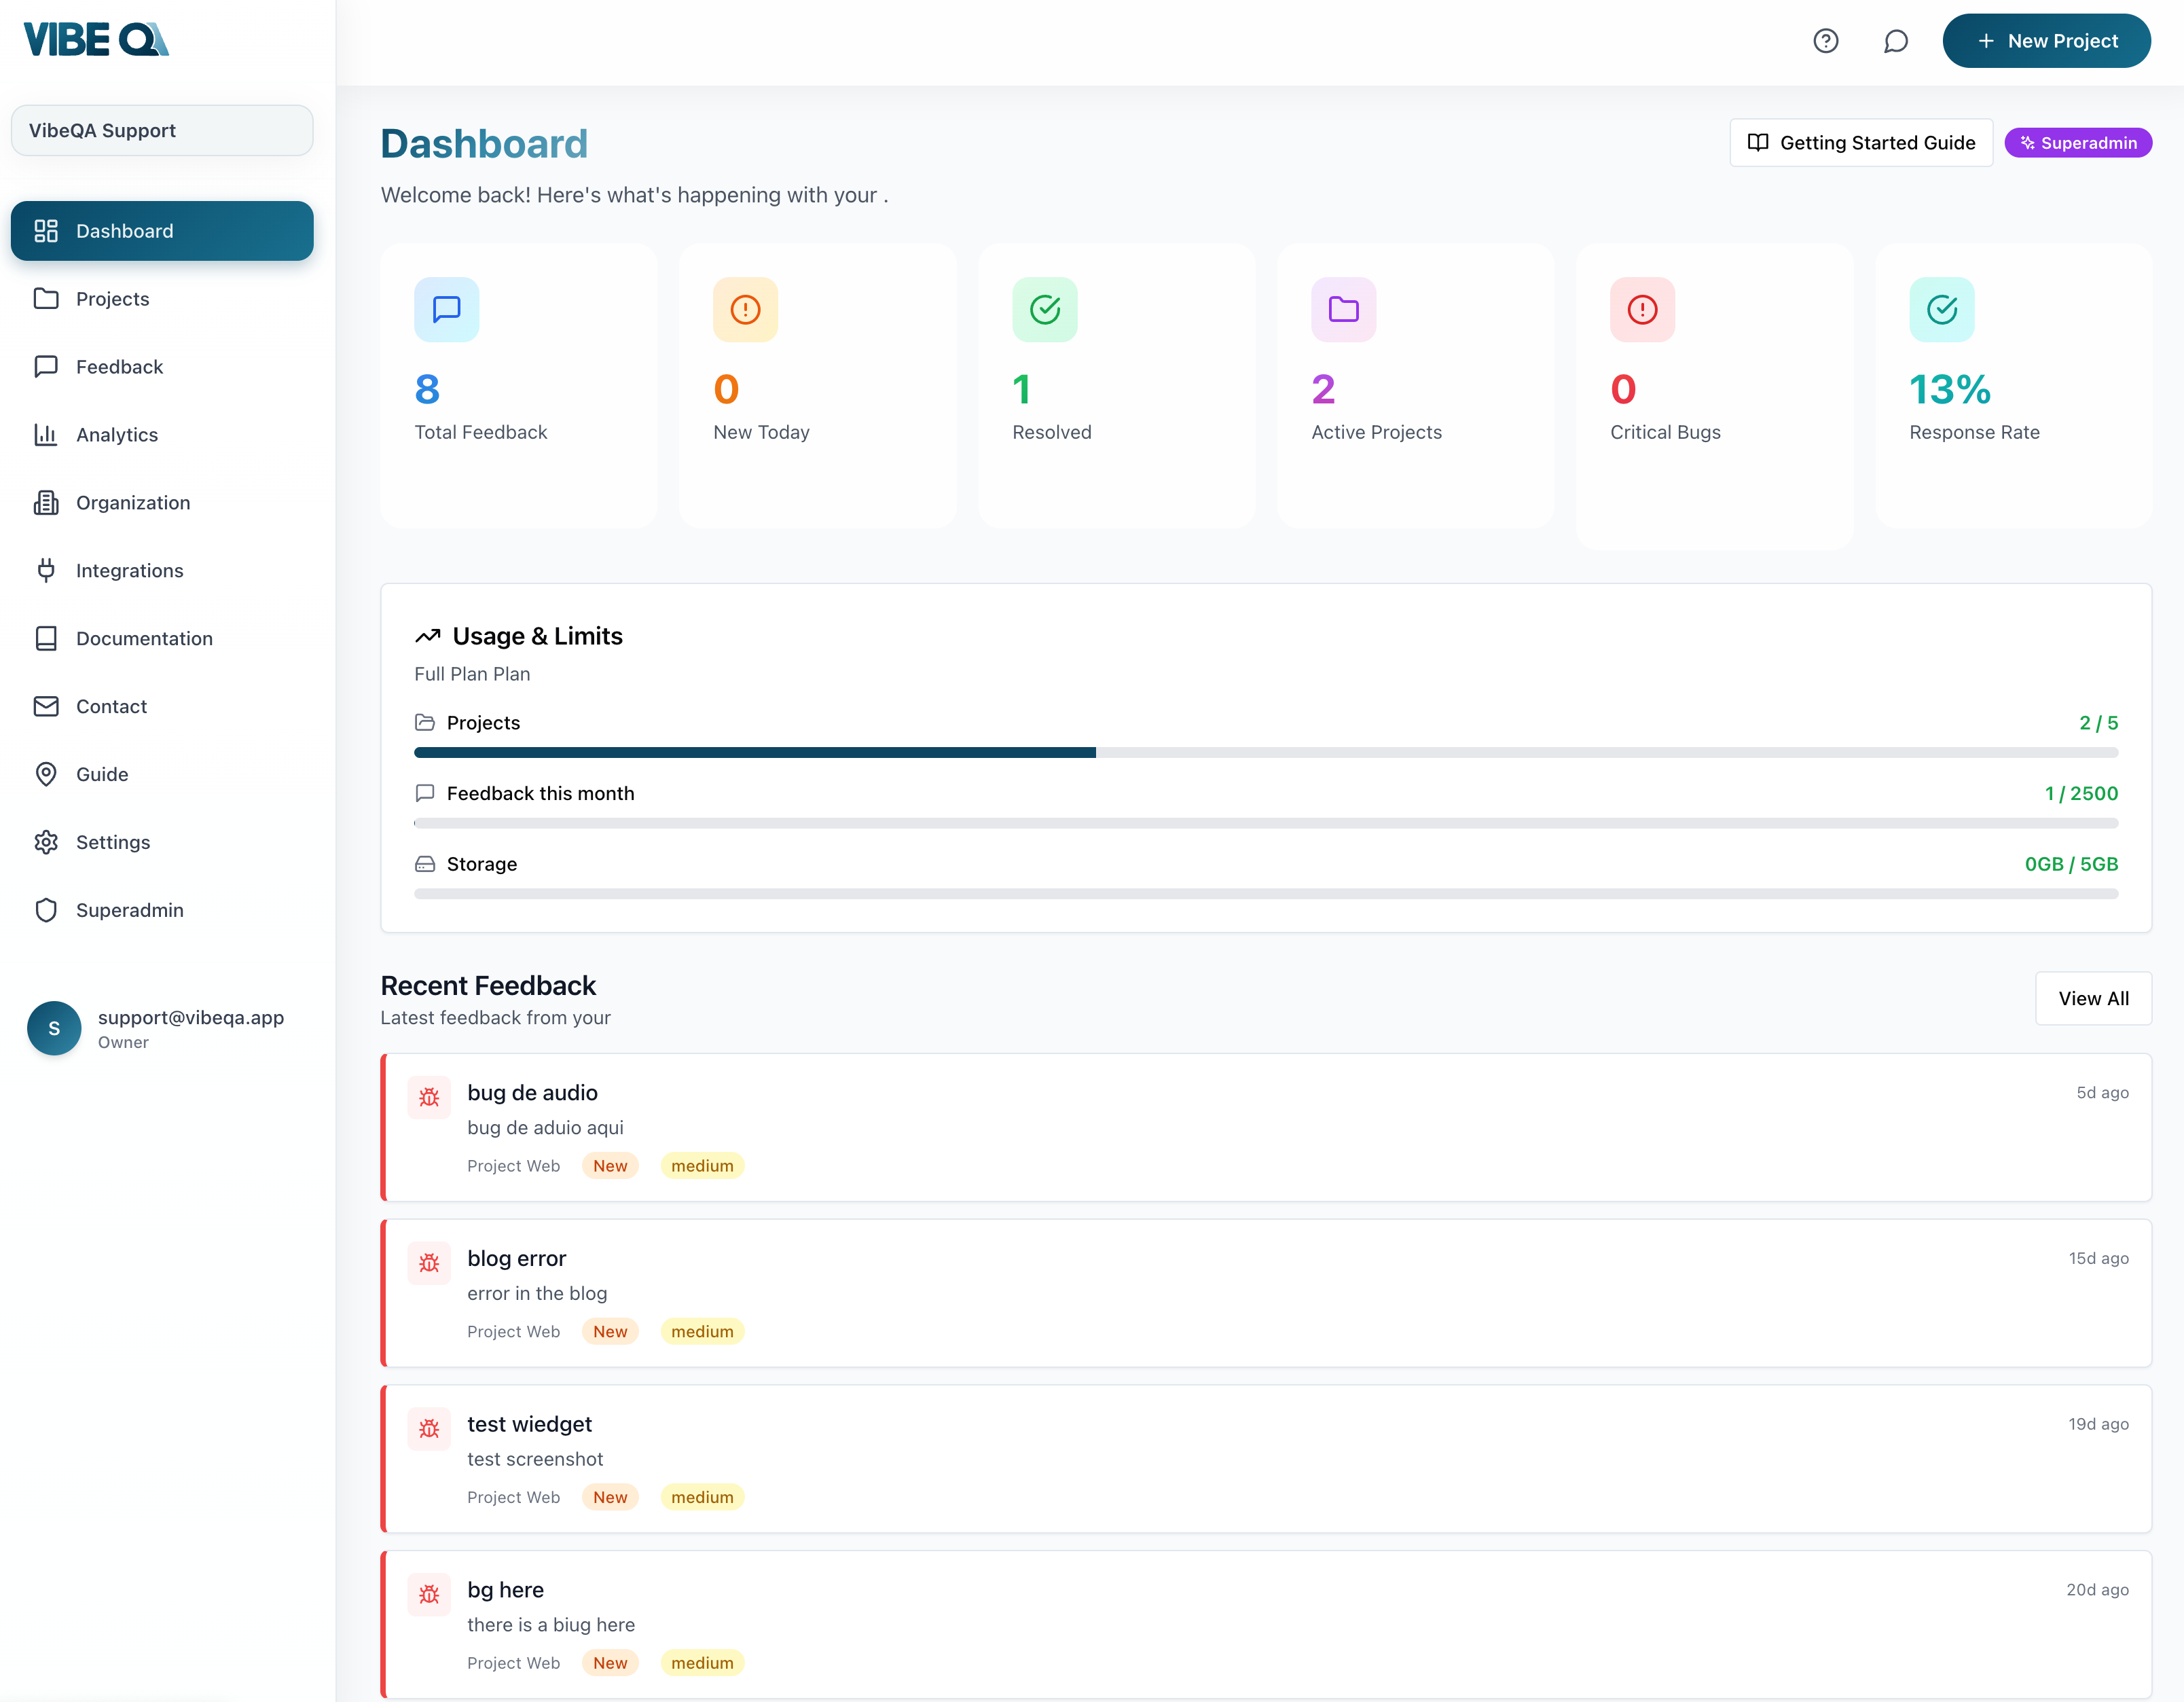Screen dimensions: 2184x1702
Task: Open the VibeQA Support organization selector
Action: pos(162,130)
